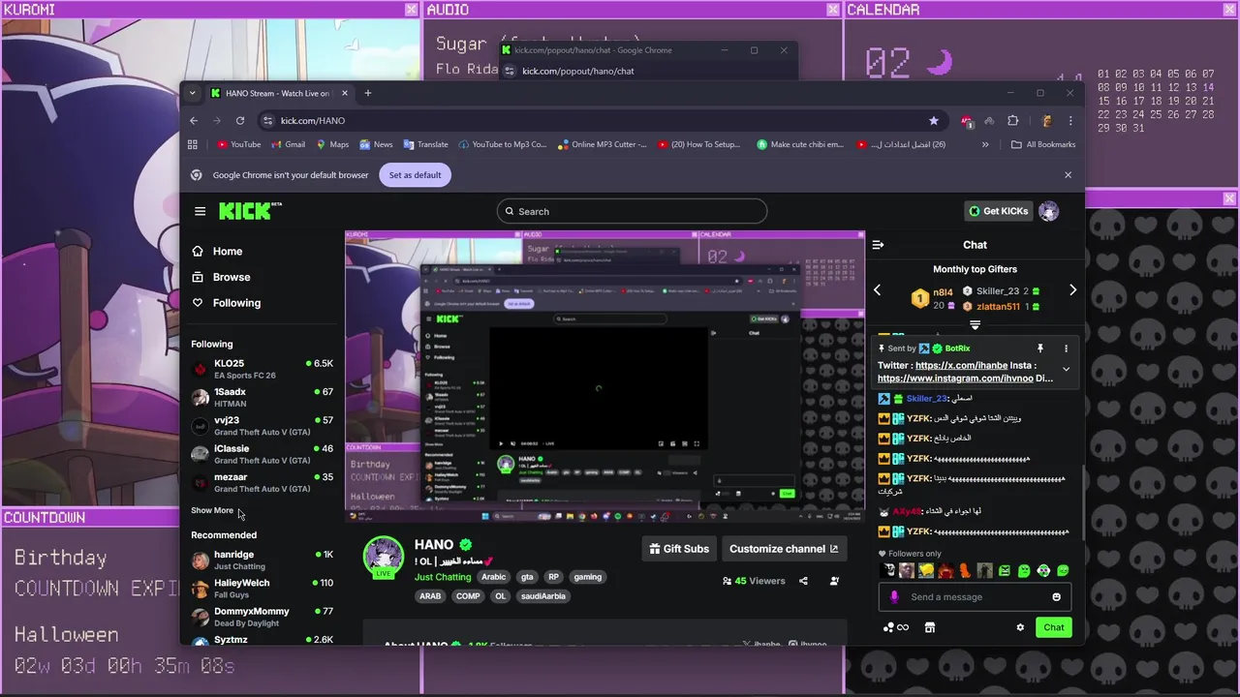Open Translate bookmark
This screenshot has height=697, width=1240.
pos(425,144)
